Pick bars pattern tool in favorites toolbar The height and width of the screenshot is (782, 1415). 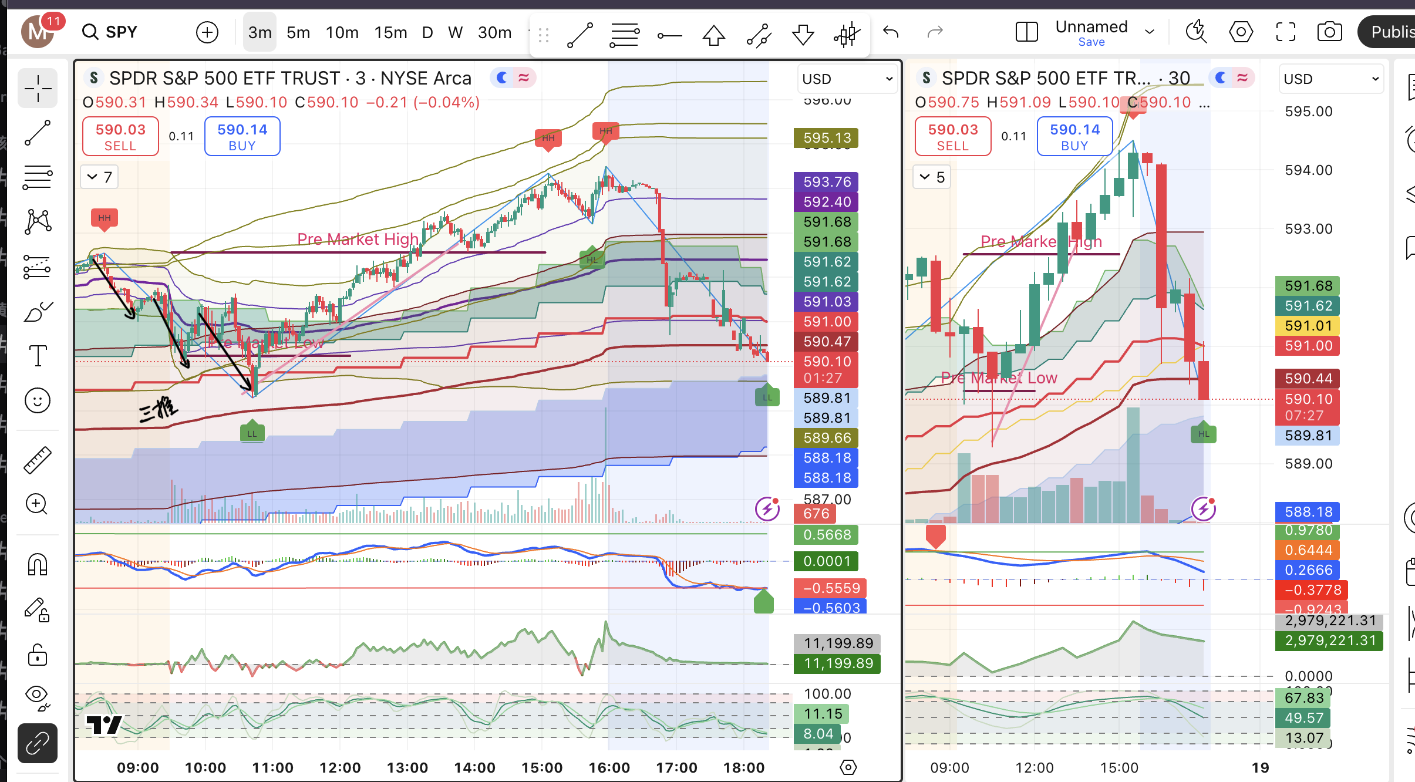coord(847,35)
